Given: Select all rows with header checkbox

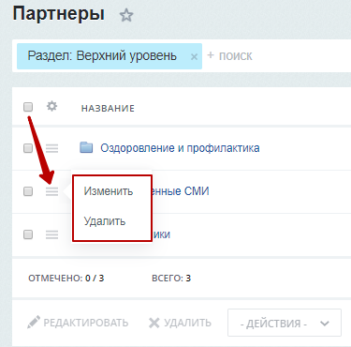Looking at the screenshot, I should click(28, 107).
